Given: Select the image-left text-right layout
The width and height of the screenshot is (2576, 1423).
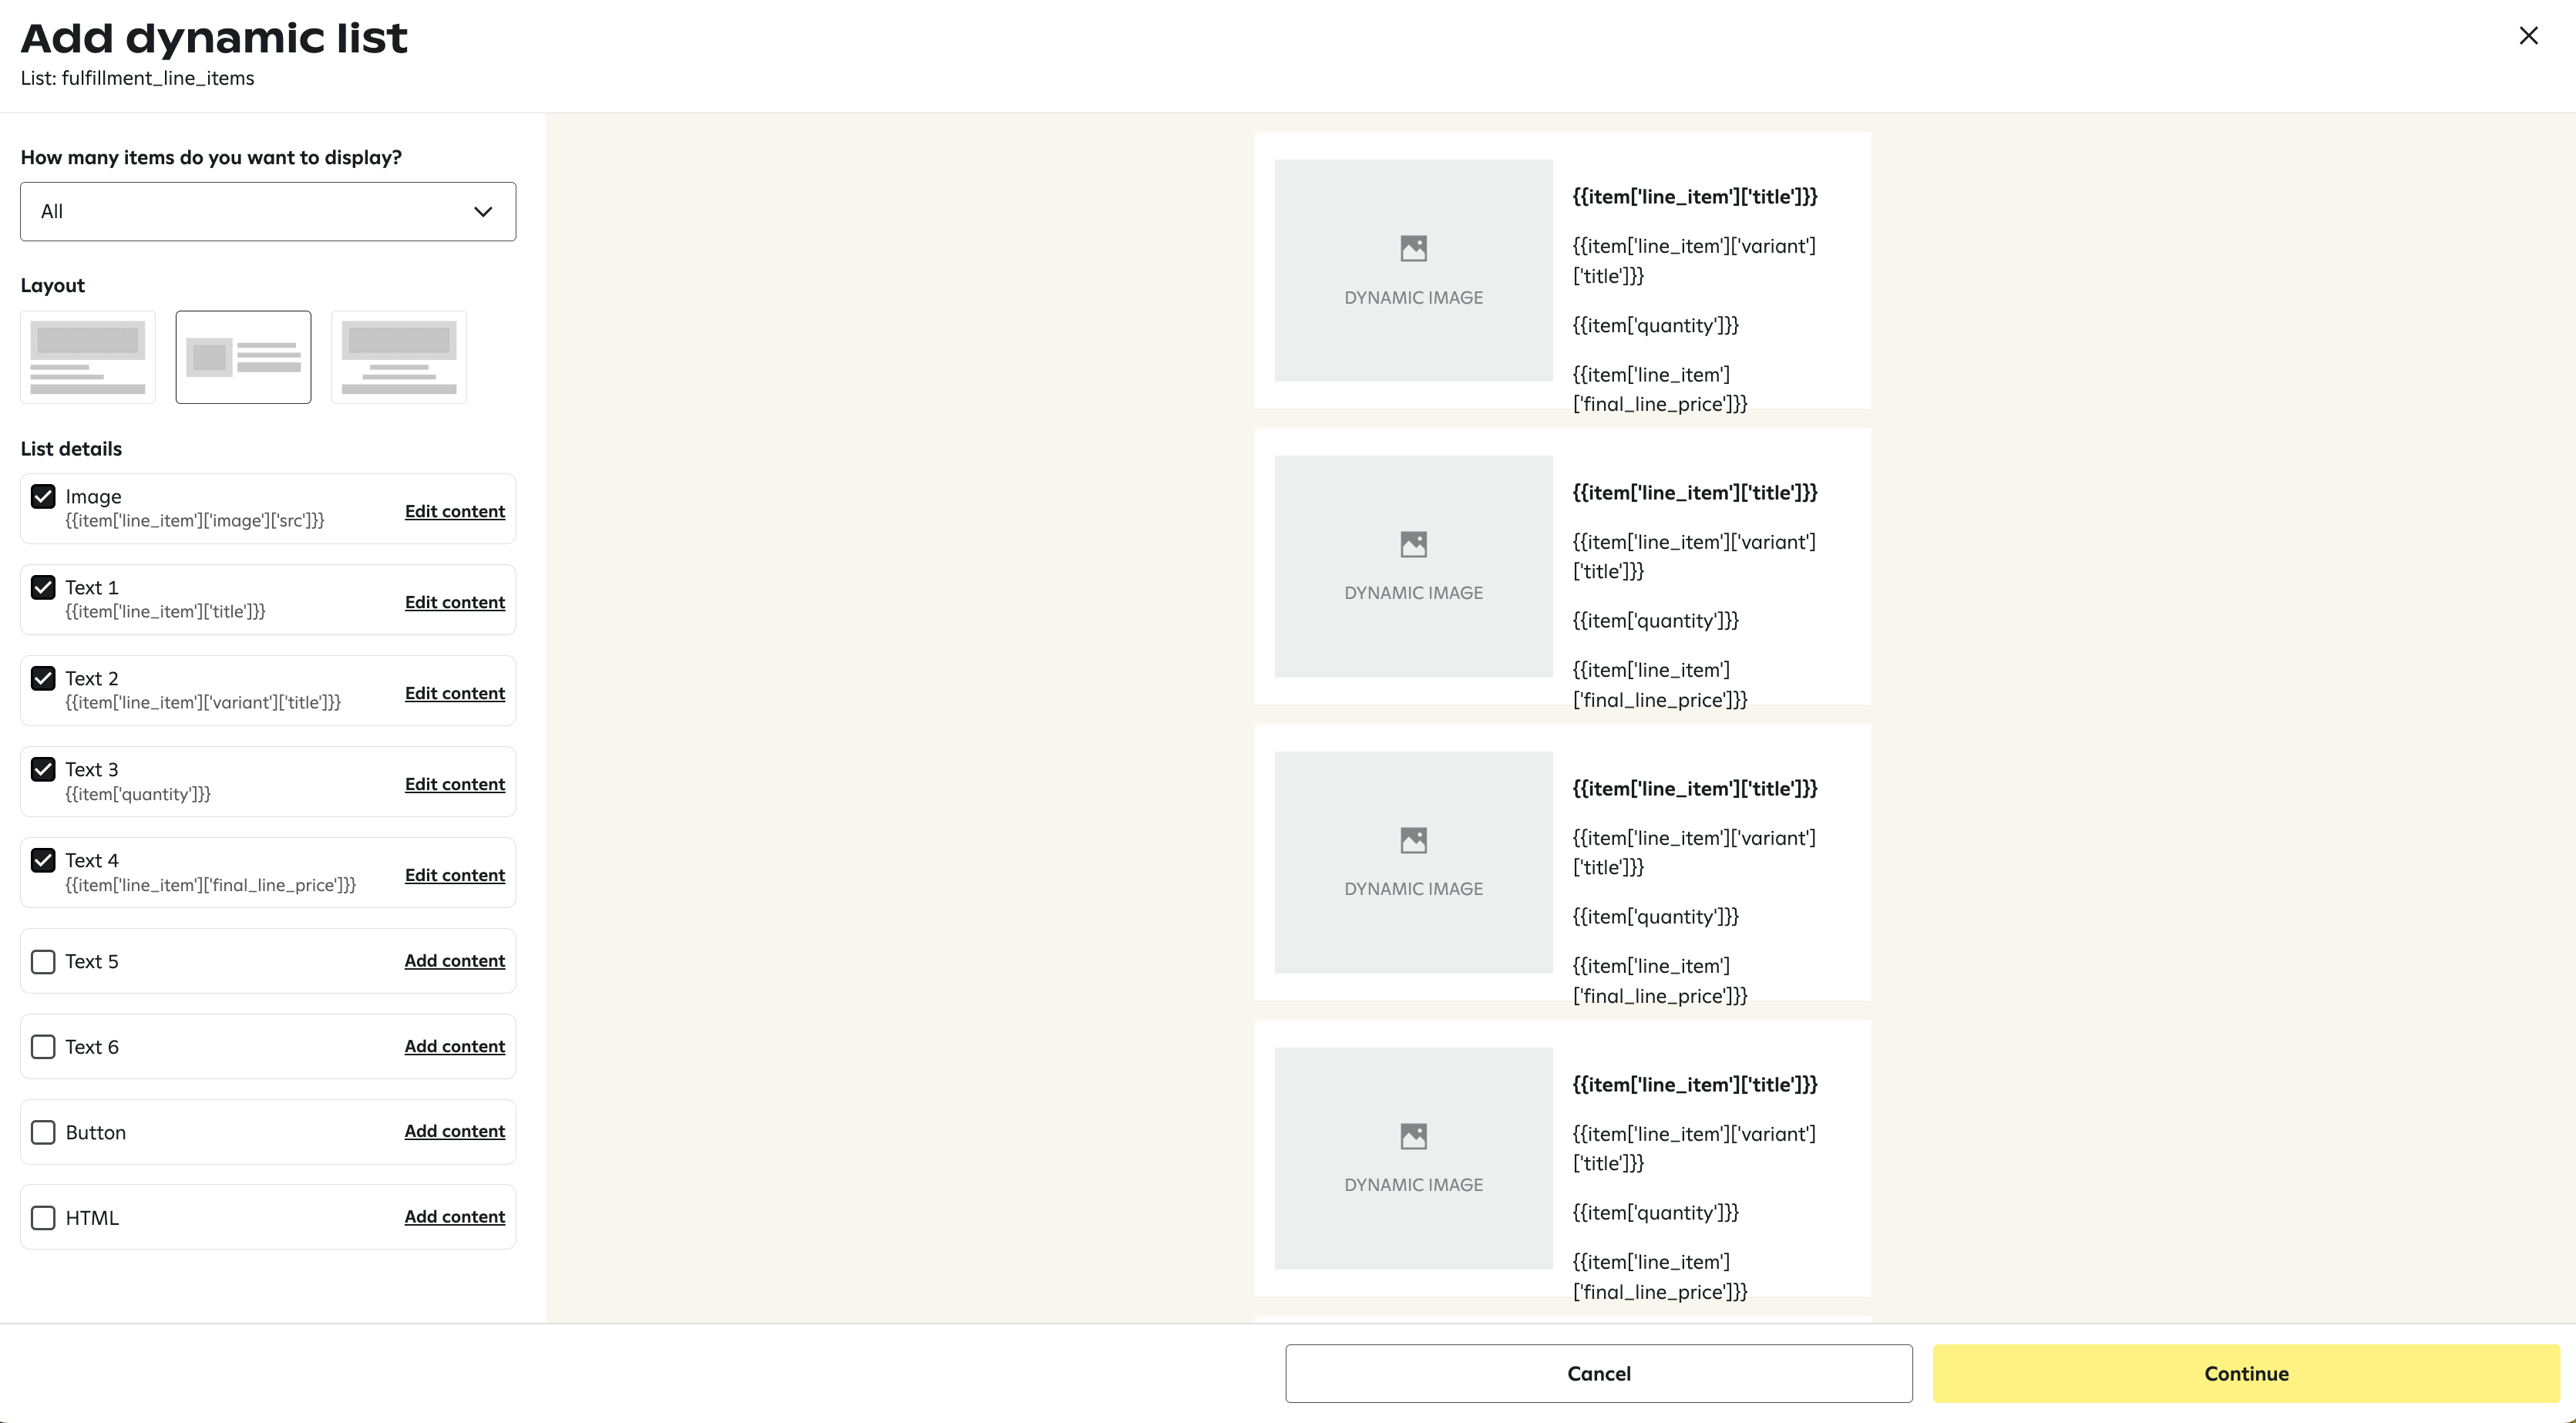Looking at the screenshot, I should [243, 357].
